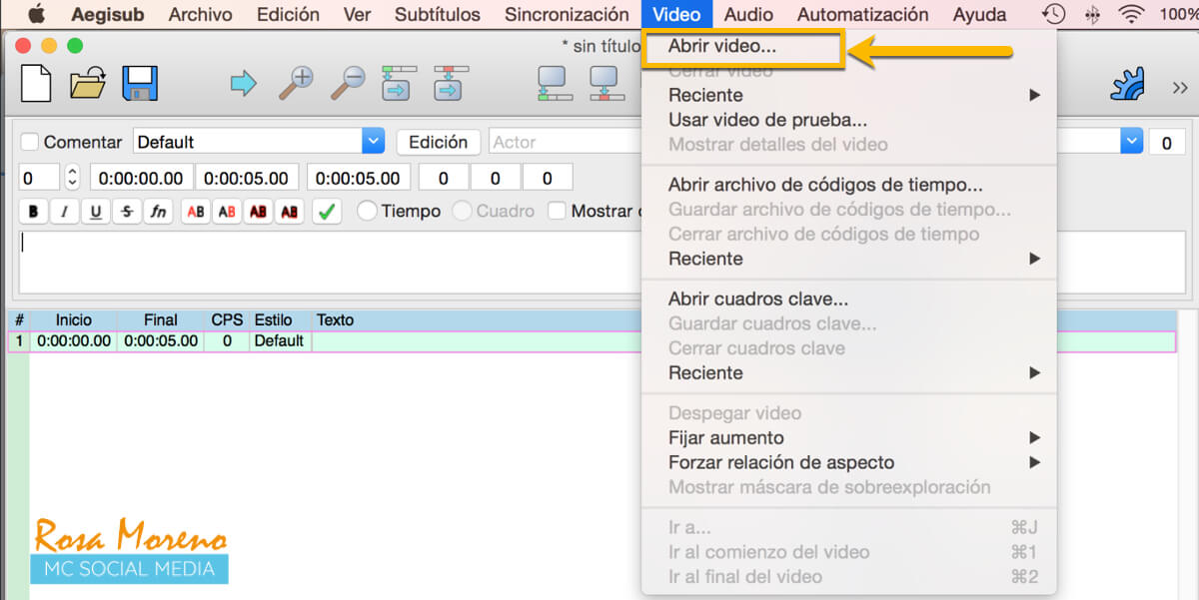Toggle bold formatting button
This screenshot has width=1199, height=600.
[x=34, y=212]
